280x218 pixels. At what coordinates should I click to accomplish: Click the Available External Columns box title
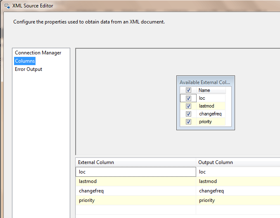click(x=205, y=82)
